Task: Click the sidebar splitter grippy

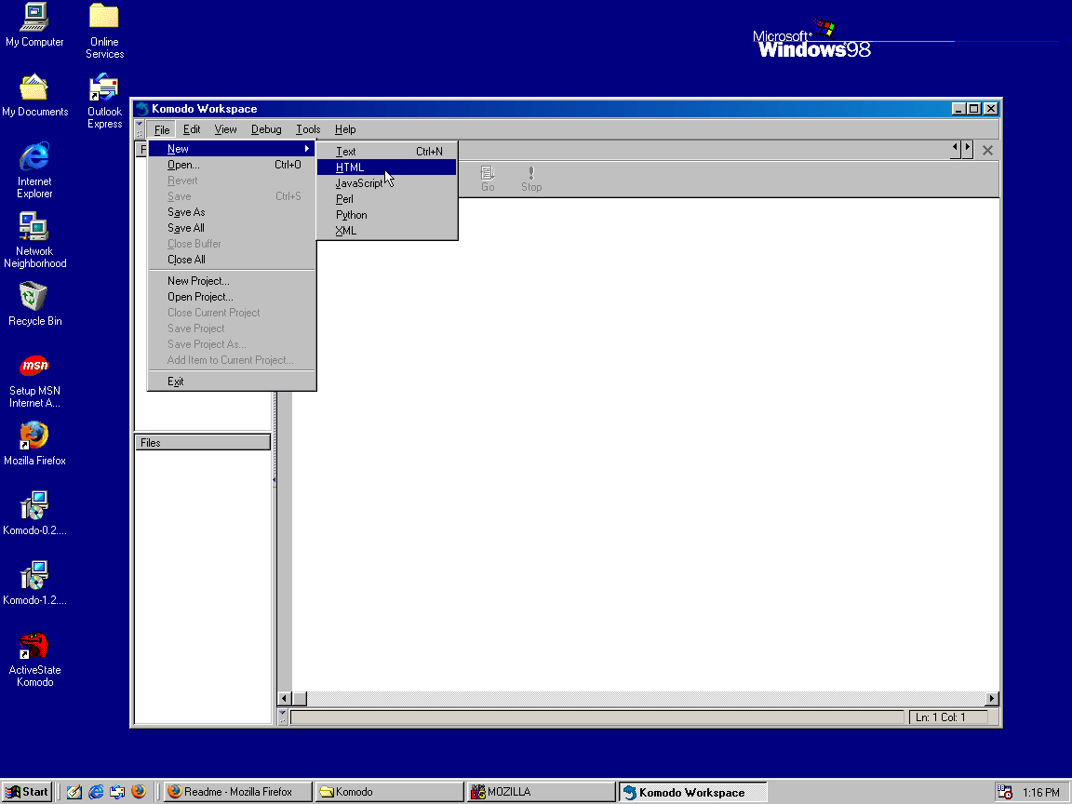Action: pos(275,480)
